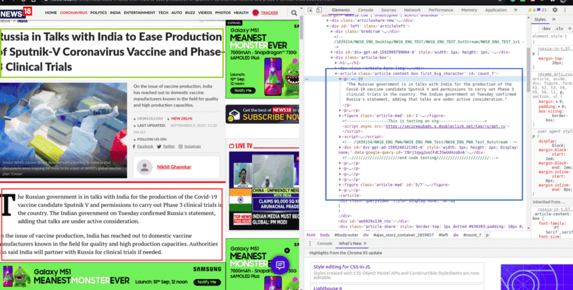Collapse the article-content-box node

[x=336, y=74]
